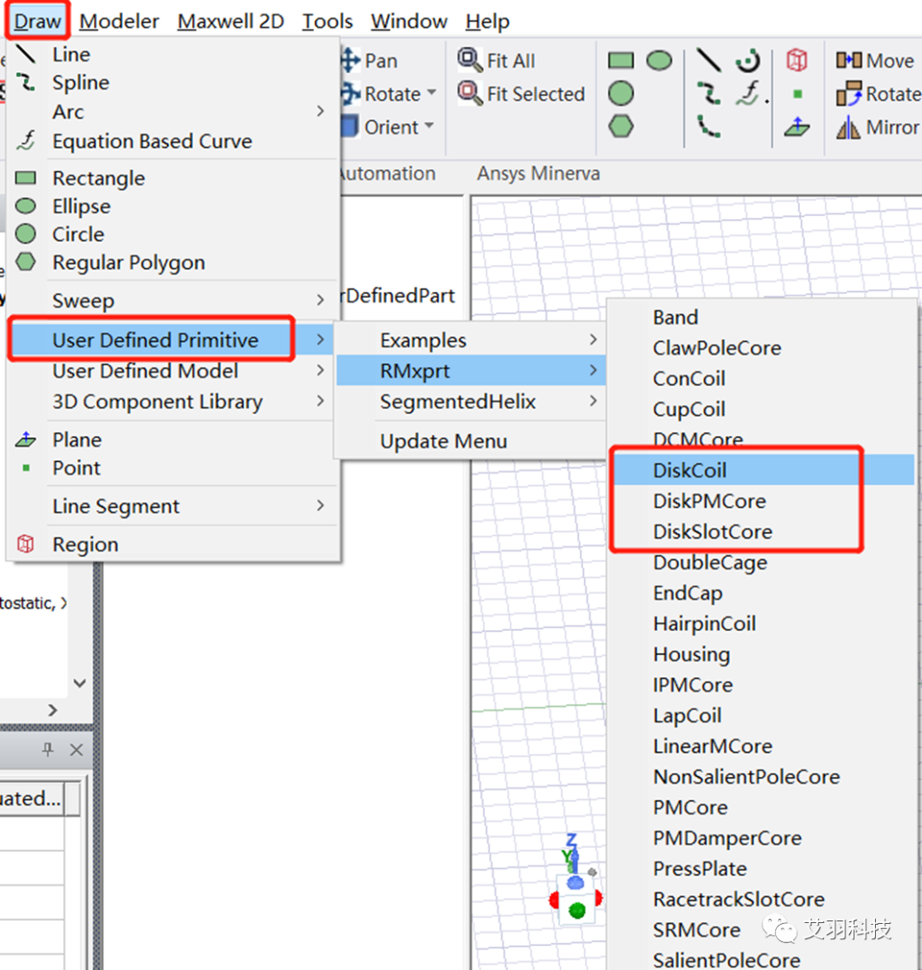
Task: Click the Mirror object tool
Action: (x=878, y=127)
